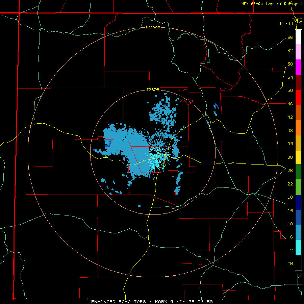Click the 6 legend value label

(291, 237)
